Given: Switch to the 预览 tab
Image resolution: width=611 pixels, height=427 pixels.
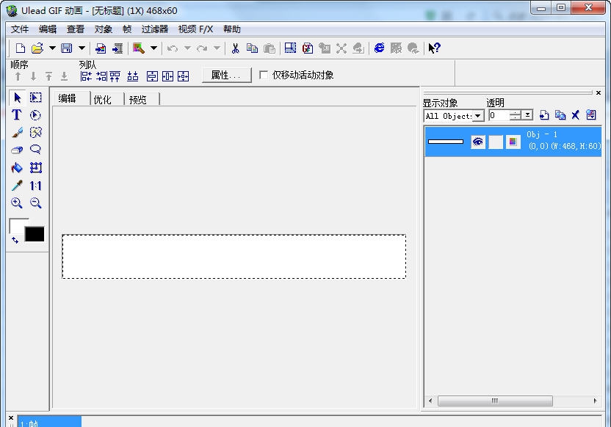Looking at the screenshot, I should (x=140, y=98).
